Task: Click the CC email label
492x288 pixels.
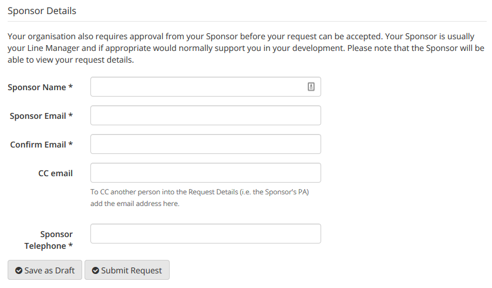Action: click(x=56, y=173)
